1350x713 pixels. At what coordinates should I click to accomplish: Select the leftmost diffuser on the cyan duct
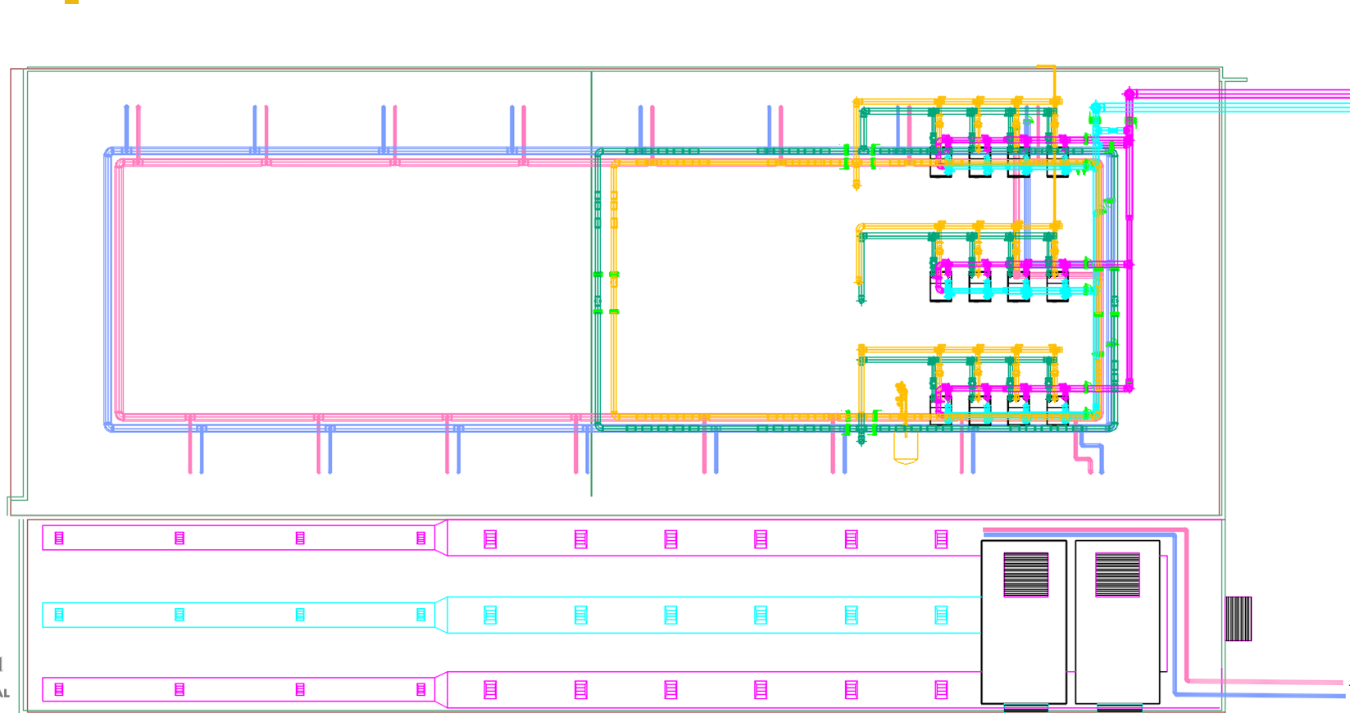pos(59,615)
